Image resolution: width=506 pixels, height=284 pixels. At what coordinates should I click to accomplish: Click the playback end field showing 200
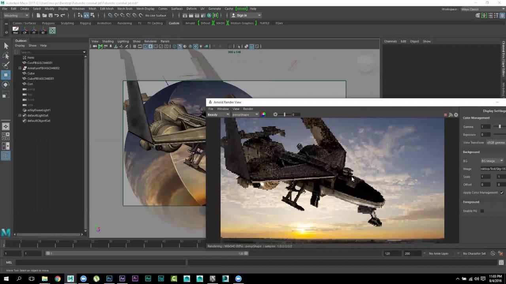coord(412,253)
